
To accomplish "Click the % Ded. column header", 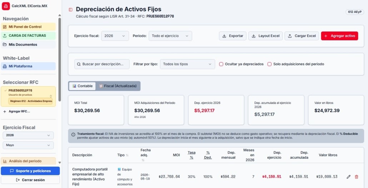I will (x=208, y=155).
